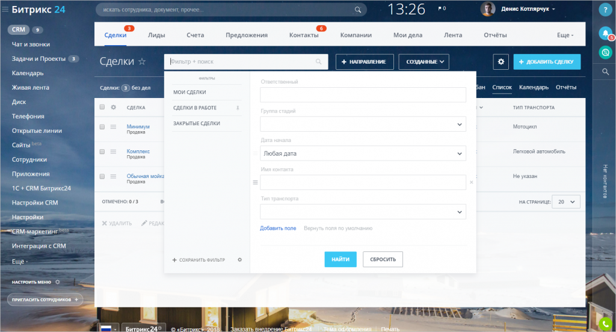The image size is (616, 332).
Task: Click the Сбросить button
Action: [x=383, y=259]
